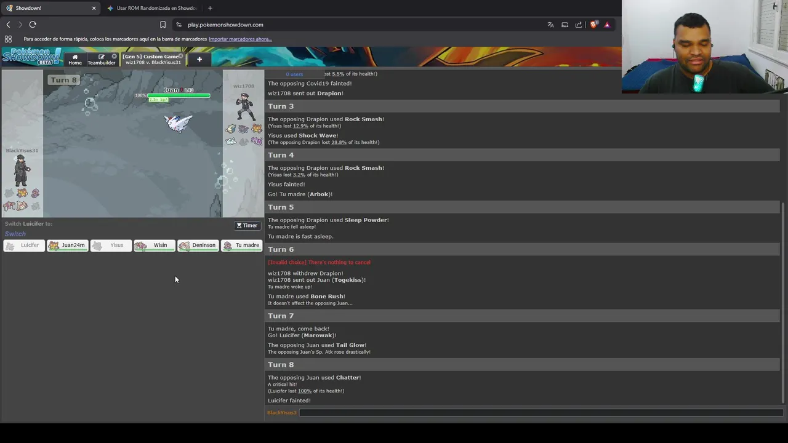Switch to Tu madre
This screenshot has height=443, width=788.
click(242, 245)
